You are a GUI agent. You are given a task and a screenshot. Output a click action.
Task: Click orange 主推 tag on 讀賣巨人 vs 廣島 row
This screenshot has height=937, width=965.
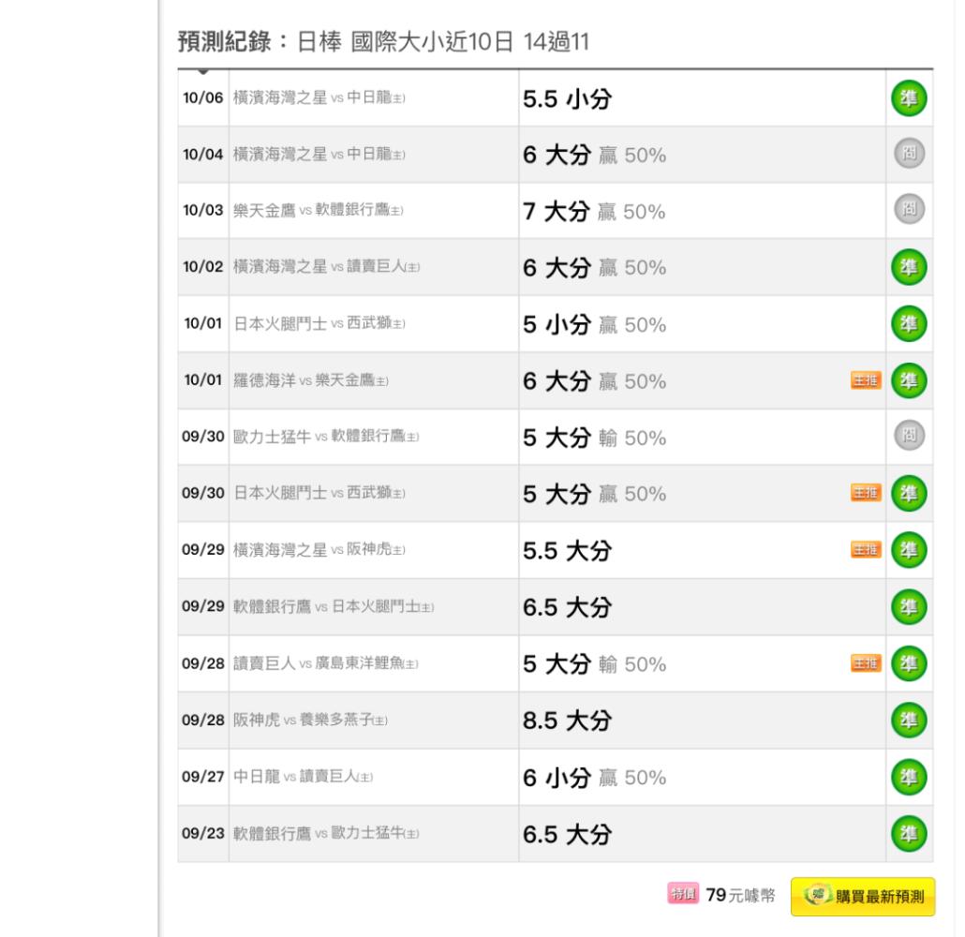(x=866, y=663)
